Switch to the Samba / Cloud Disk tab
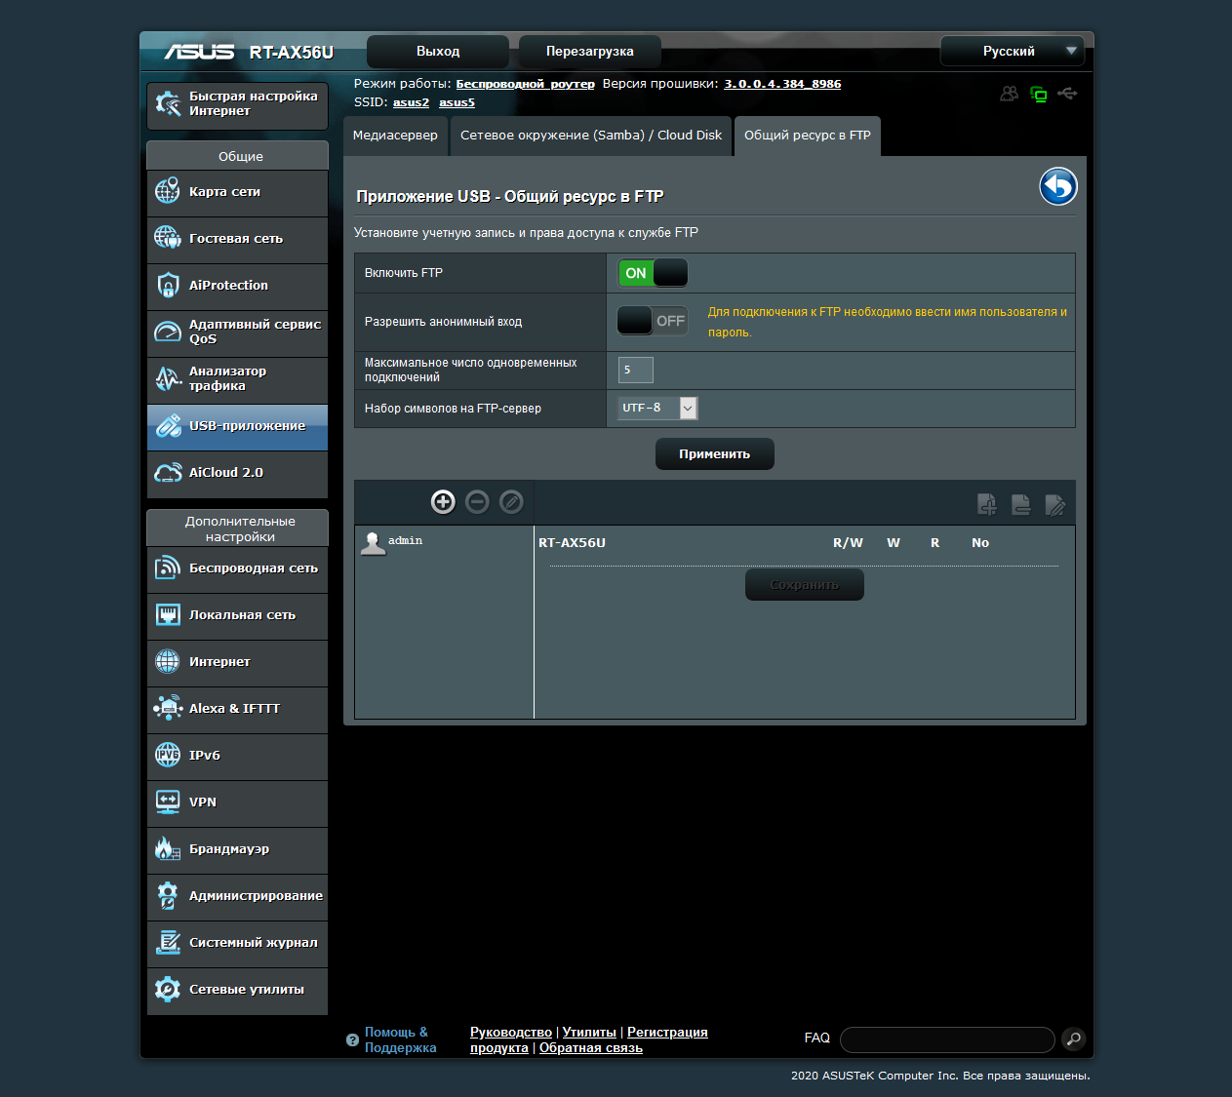 pos(591,136)
